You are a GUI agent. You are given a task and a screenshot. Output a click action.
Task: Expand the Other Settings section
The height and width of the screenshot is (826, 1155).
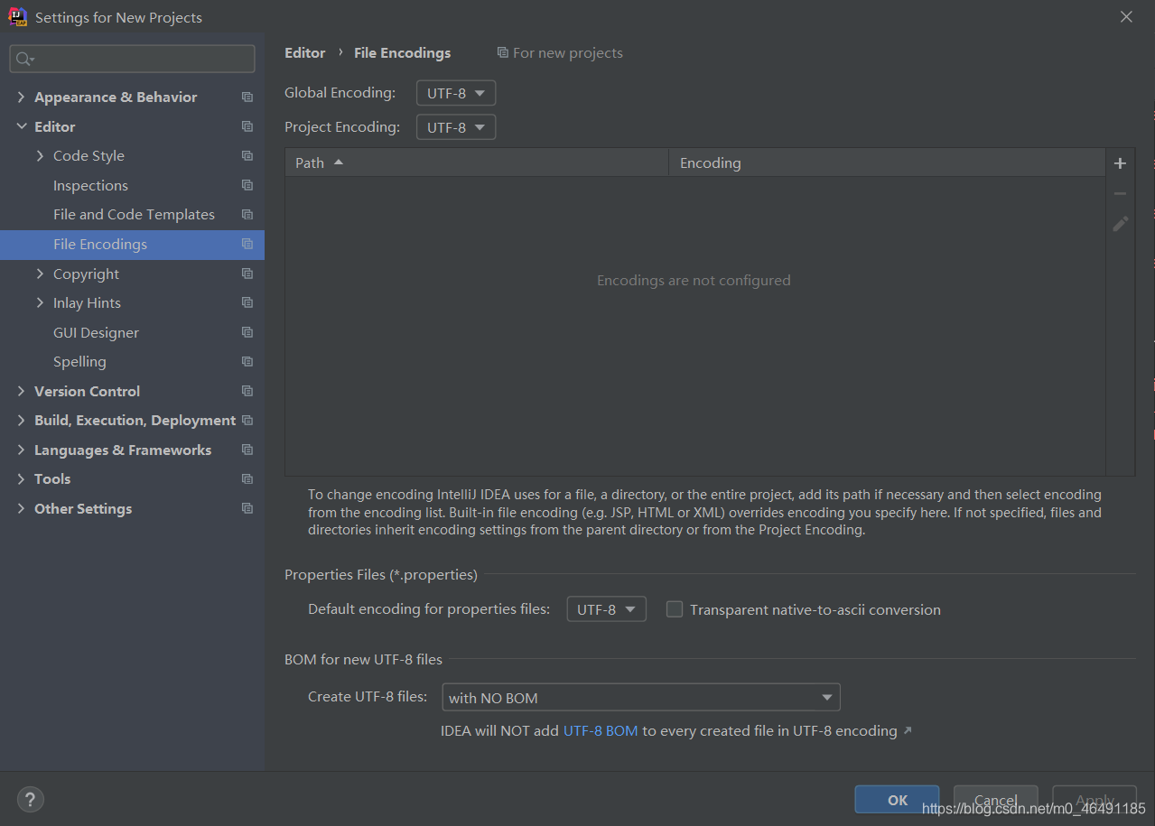21,509
